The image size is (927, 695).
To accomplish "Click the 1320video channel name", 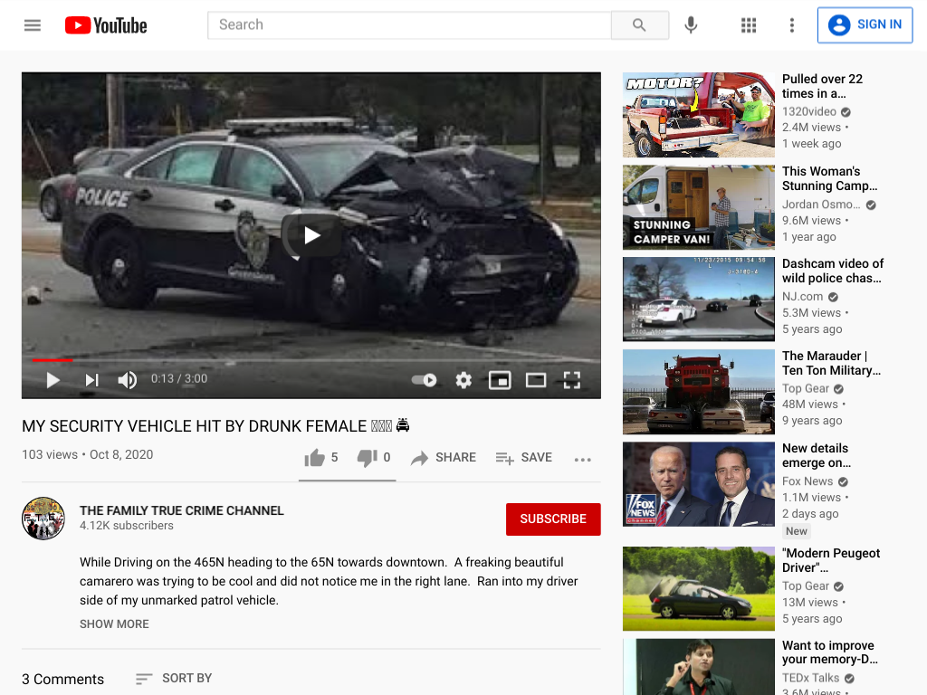I will (x=808, y=111).
